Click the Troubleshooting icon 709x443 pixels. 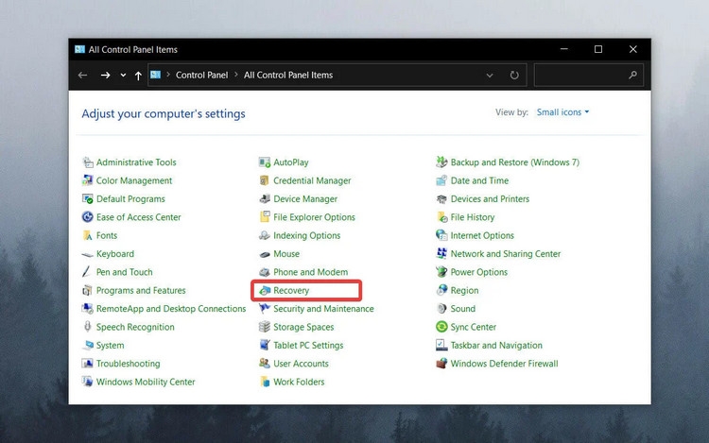(87, 364)
